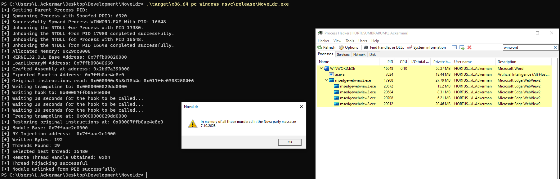Switch to the Processes tab

(325, 54)
